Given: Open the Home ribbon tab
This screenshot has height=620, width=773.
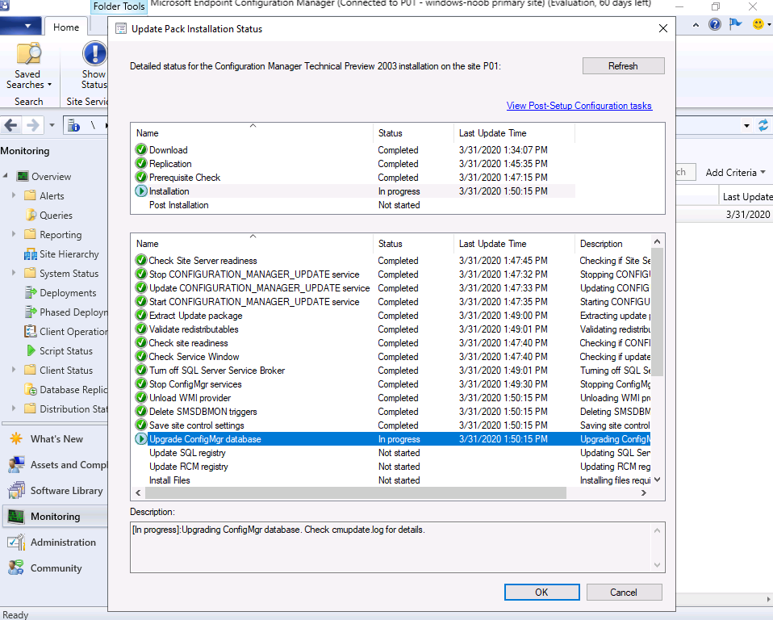Looking at the screenshot, I should point(66,27).
